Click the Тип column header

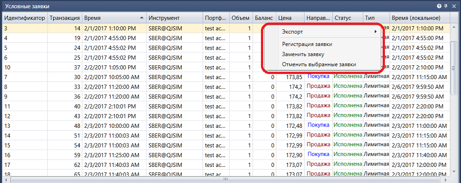coord(376,18)
